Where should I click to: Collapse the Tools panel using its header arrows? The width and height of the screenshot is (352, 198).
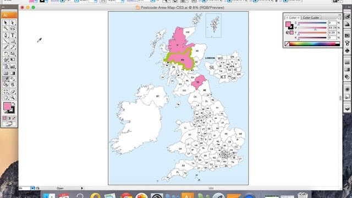coord(3,7)
